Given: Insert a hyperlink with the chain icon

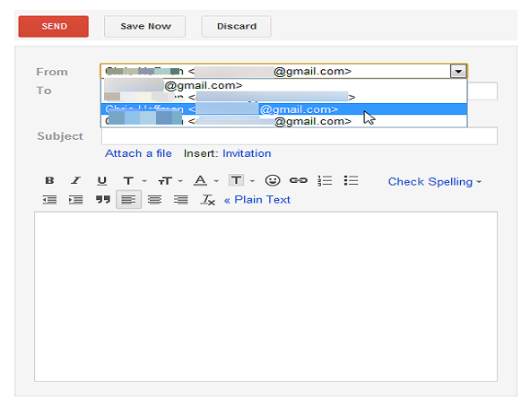Looking at the screenshot, I should [299, 181].
